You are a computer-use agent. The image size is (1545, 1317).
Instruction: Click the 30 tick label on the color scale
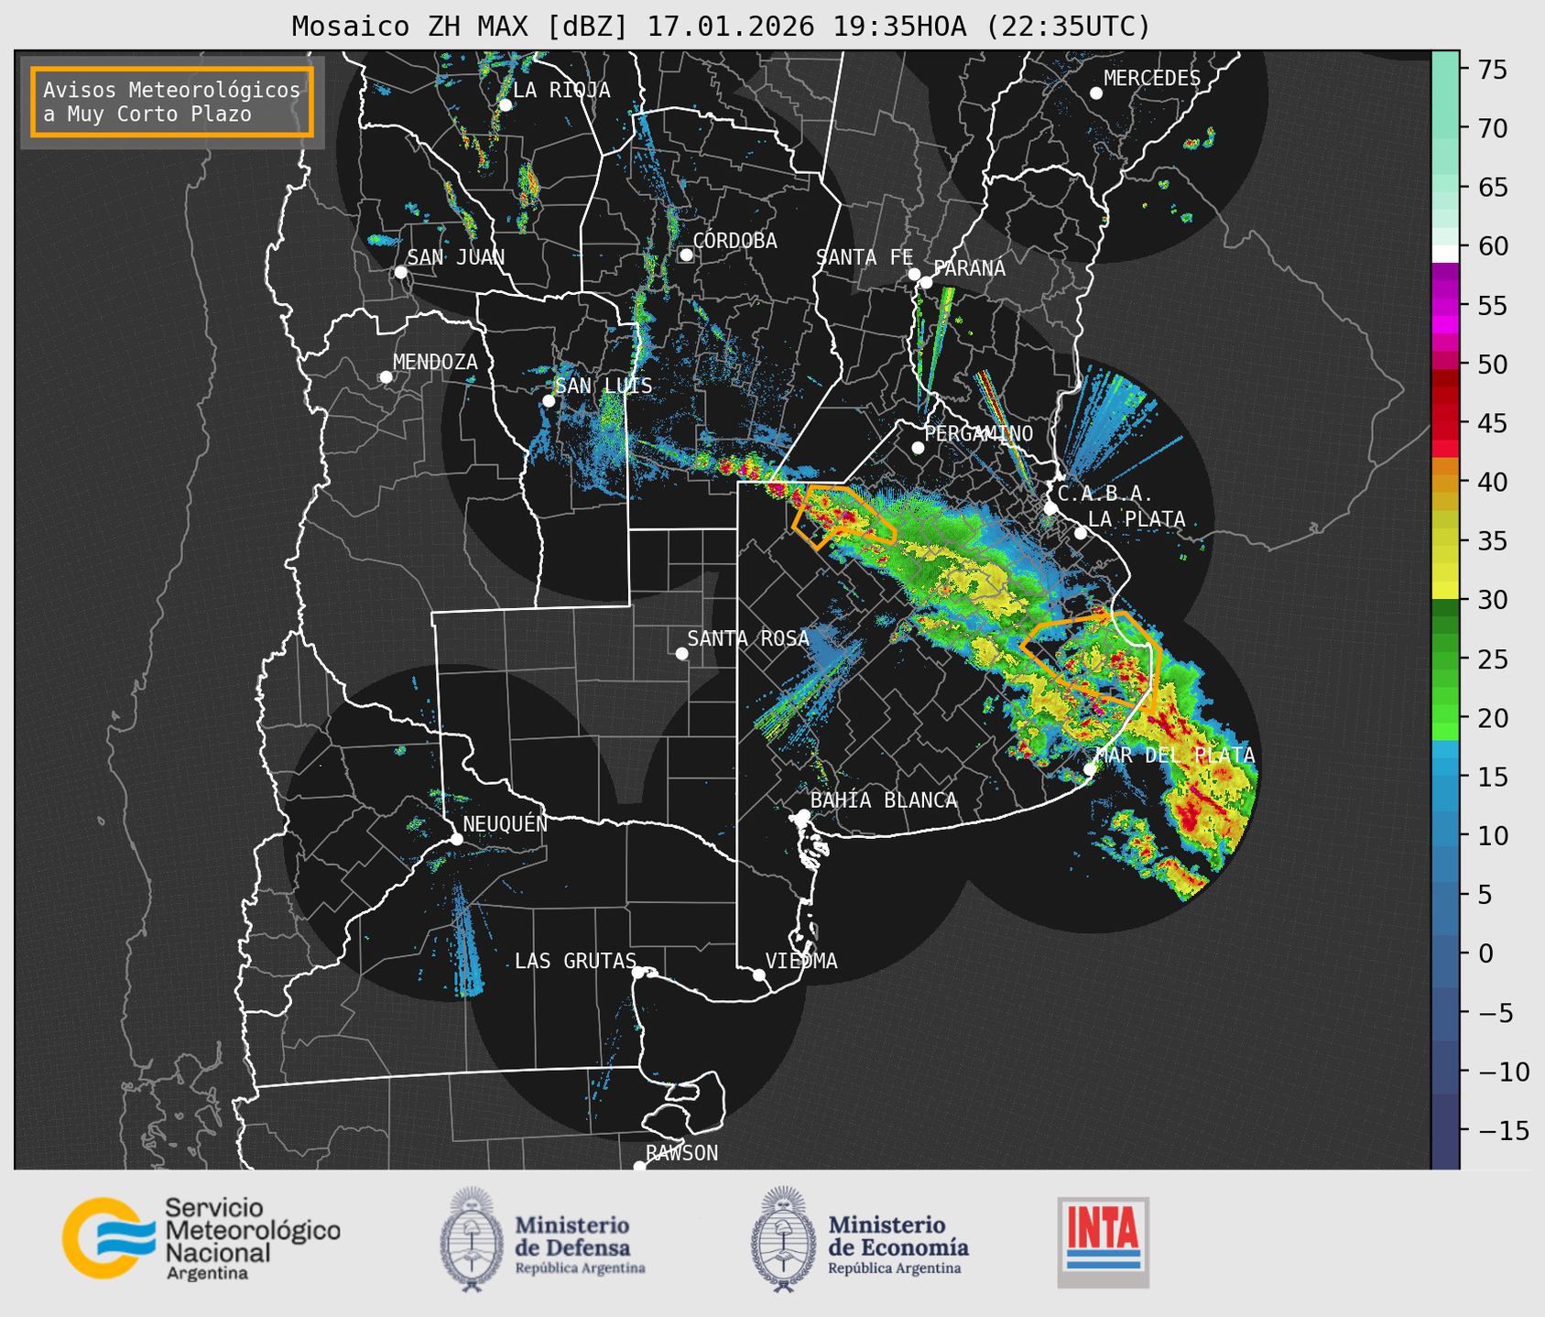pos(1491,601)
